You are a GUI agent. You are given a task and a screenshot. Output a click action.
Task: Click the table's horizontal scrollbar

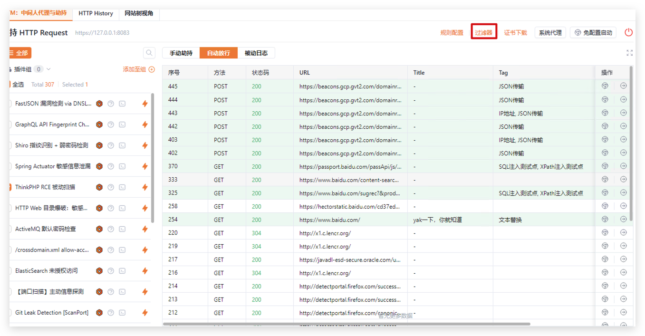[346, 324]
